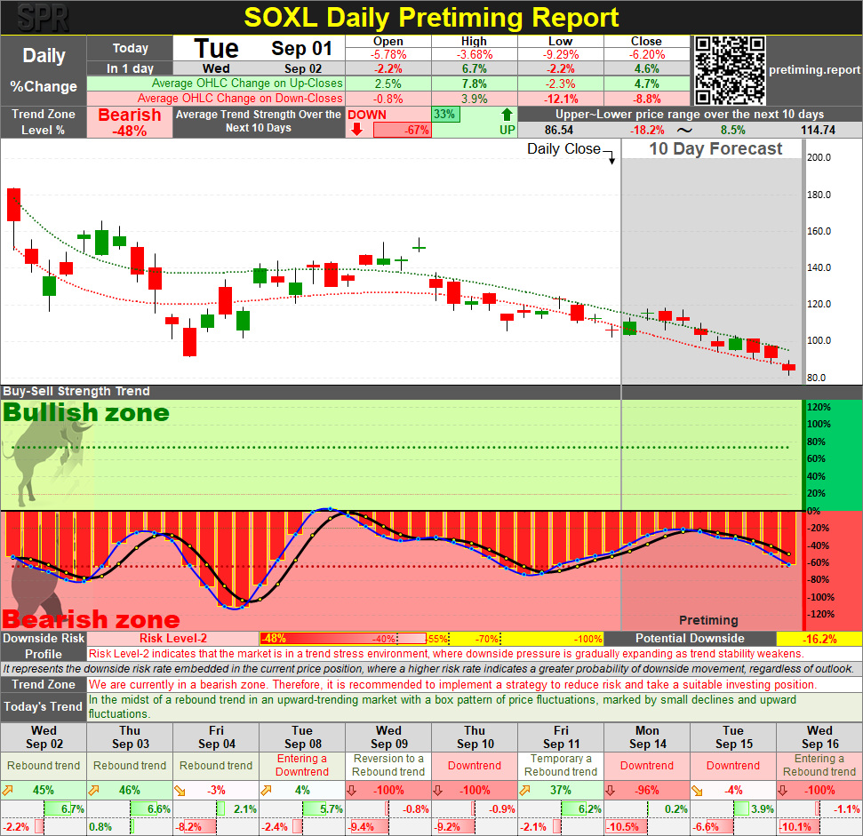Image resolution: width=863 pixels, height=836 pixels.
Task: Click the Downtrend label under Mon Sep 14
Action: 647,766
